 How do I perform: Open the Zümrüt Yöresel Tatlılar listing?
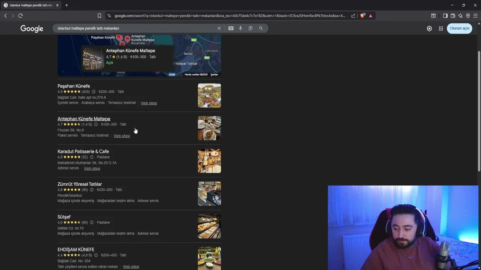80,184
